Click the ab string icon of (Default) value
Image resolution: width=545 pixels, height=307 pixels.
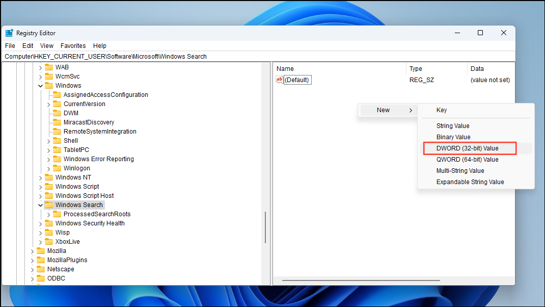(280, 80)
